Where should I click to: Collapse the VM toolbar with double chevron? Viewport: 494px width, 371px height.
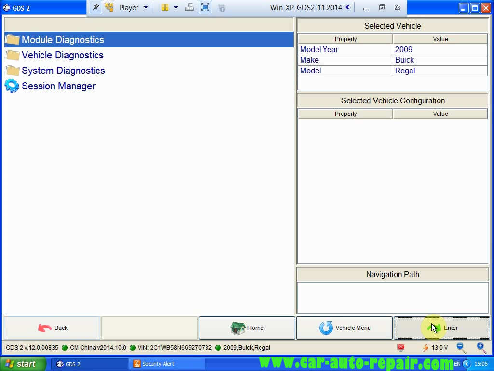[x=347, y=7]
